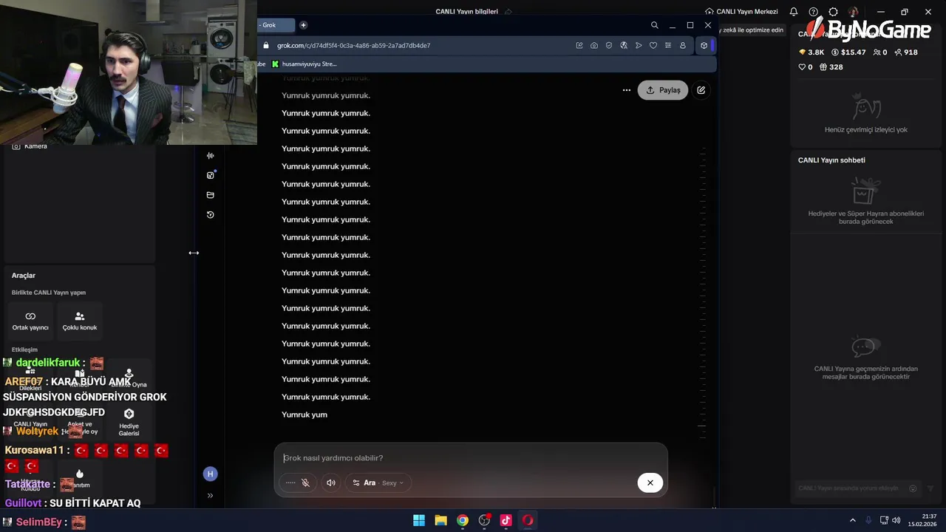Open the help question mark icon
946x532 pixels.
coord(813,12)
